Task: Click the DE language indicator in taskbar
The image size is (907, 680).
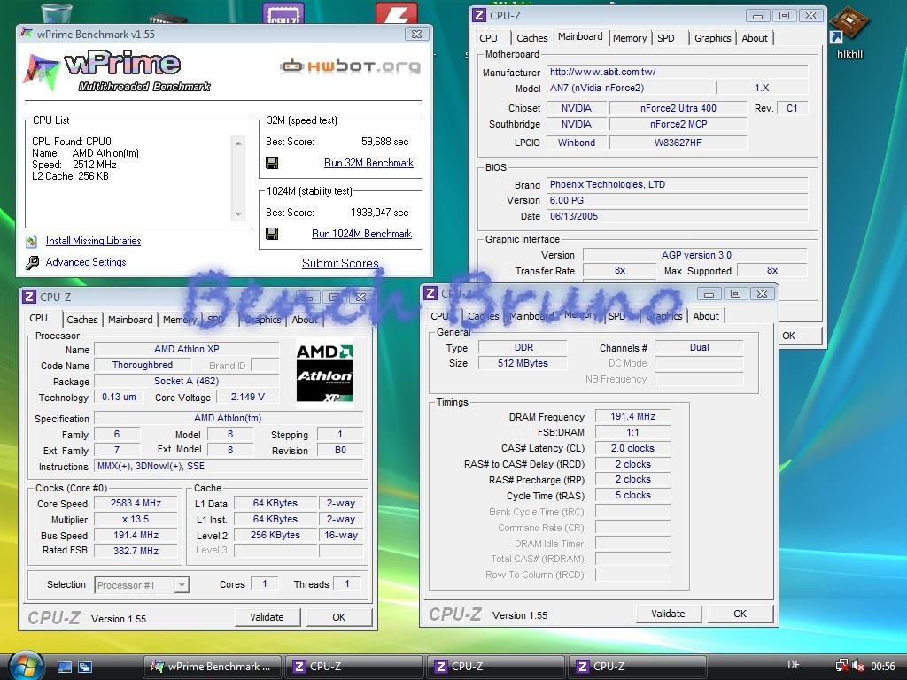Action: 795,665
